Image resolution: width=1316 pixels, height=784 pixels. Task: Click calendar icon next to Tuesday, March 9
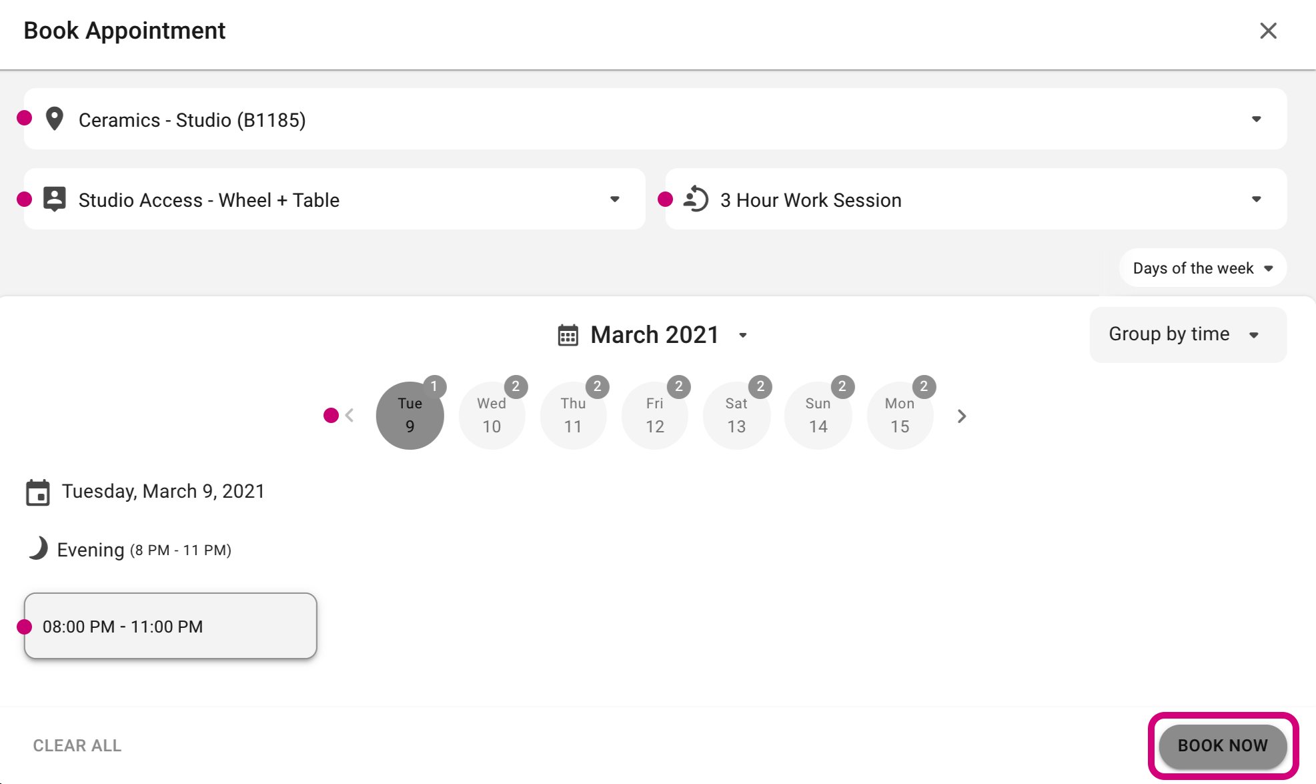pyautogui.click(x=38, y=492)
